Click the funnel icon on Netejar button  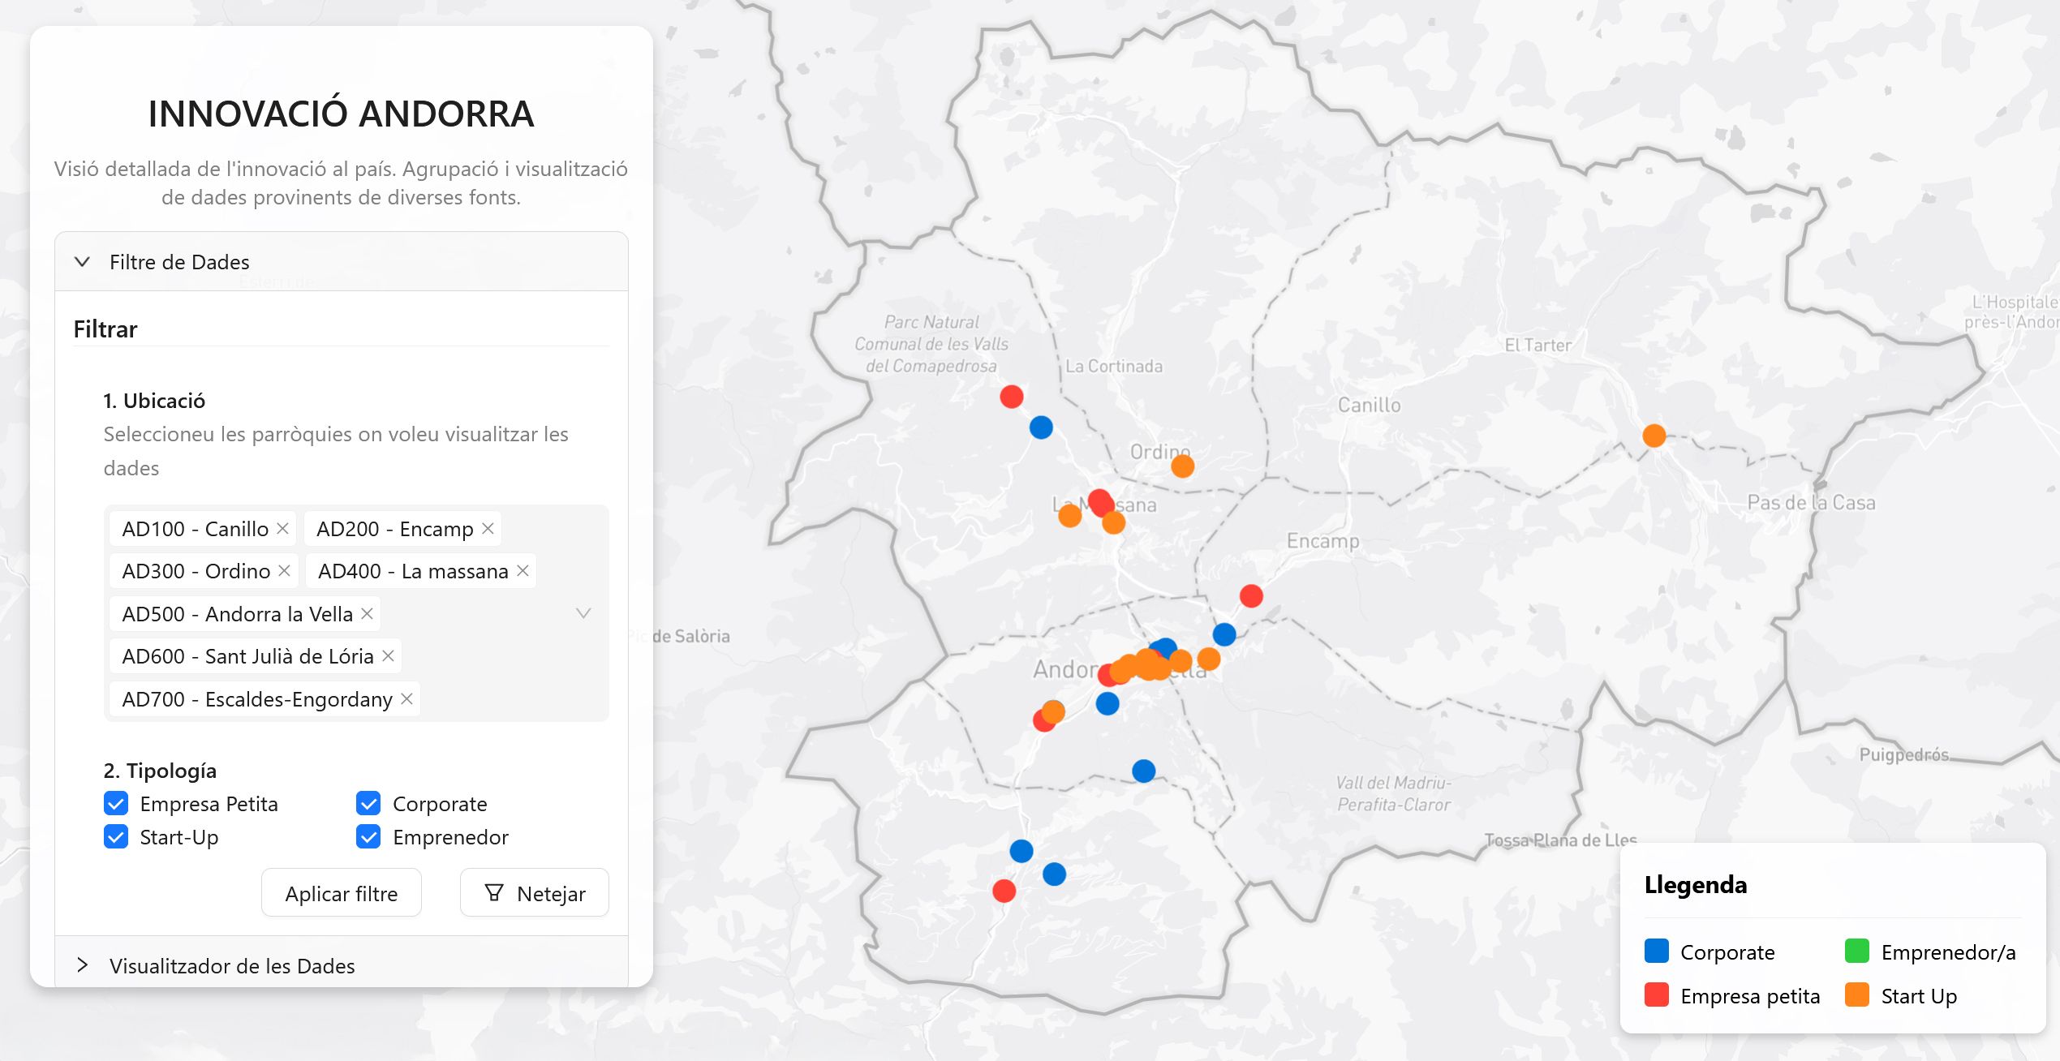497,892
